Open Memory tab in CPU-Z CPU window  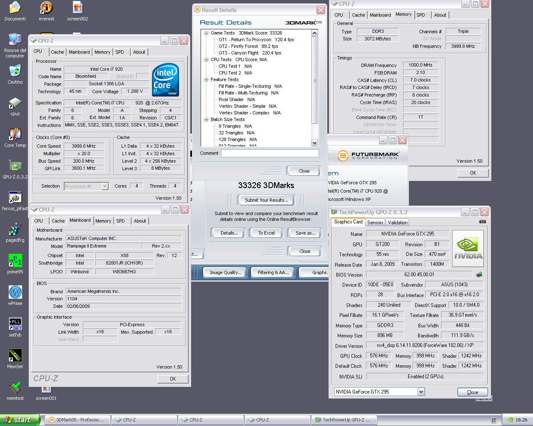pyautogui.click(x=102, y=52)
